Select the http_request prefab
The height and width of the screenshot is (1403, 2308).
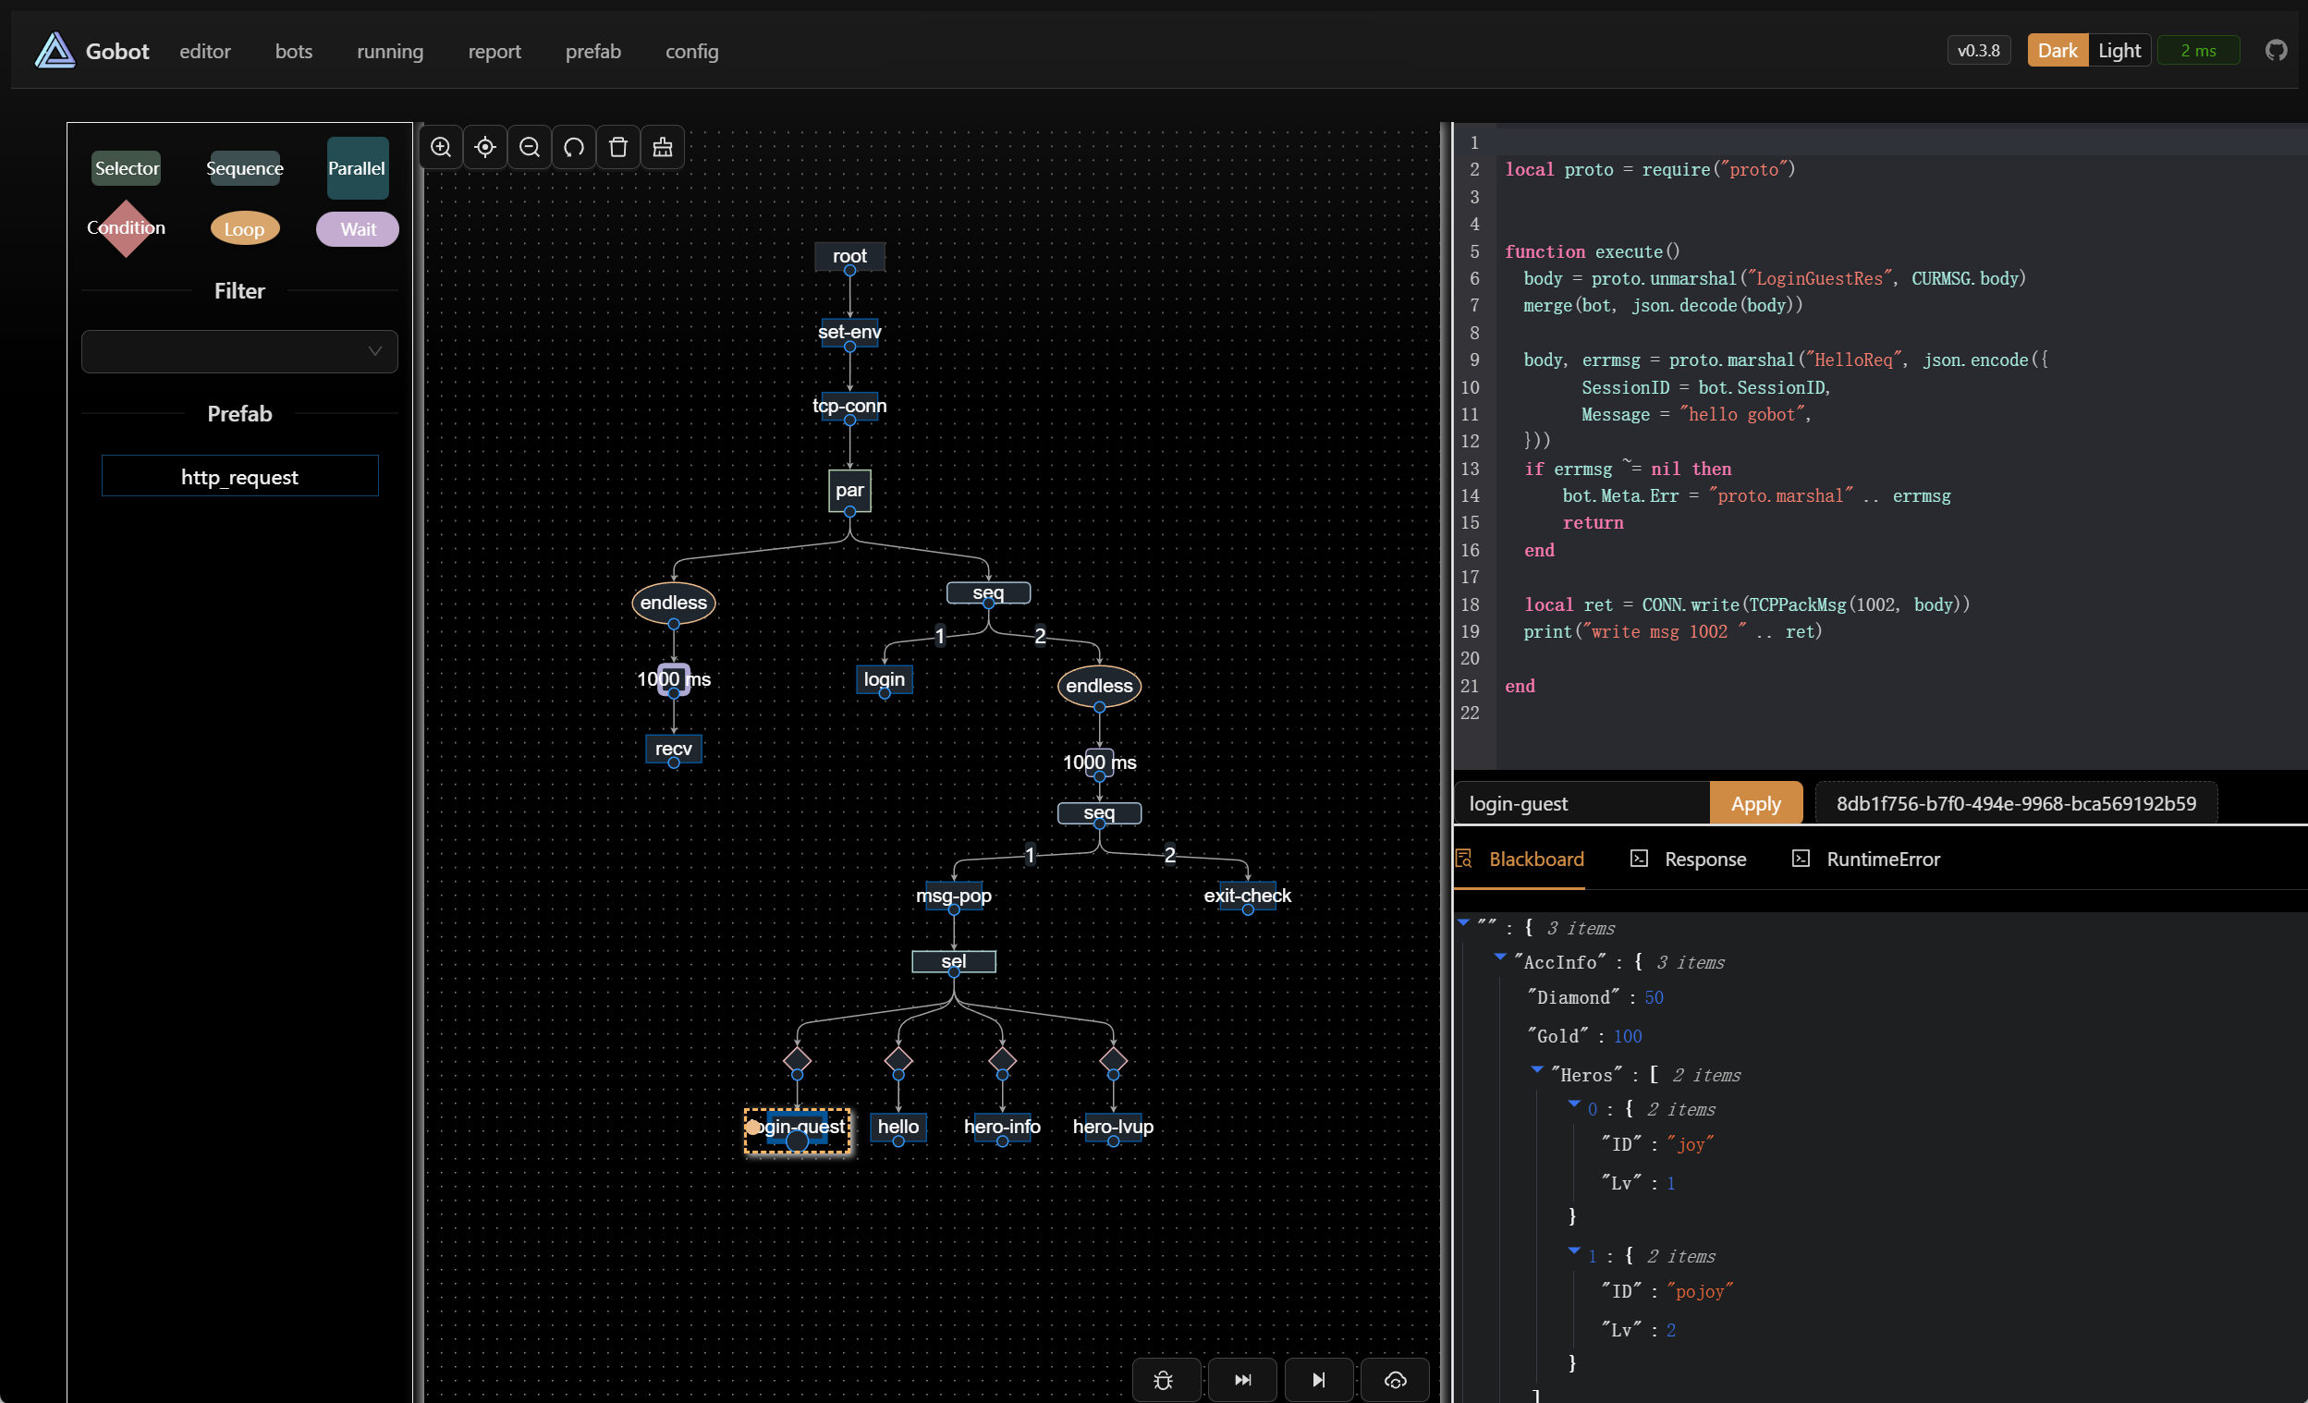(239, 477)
